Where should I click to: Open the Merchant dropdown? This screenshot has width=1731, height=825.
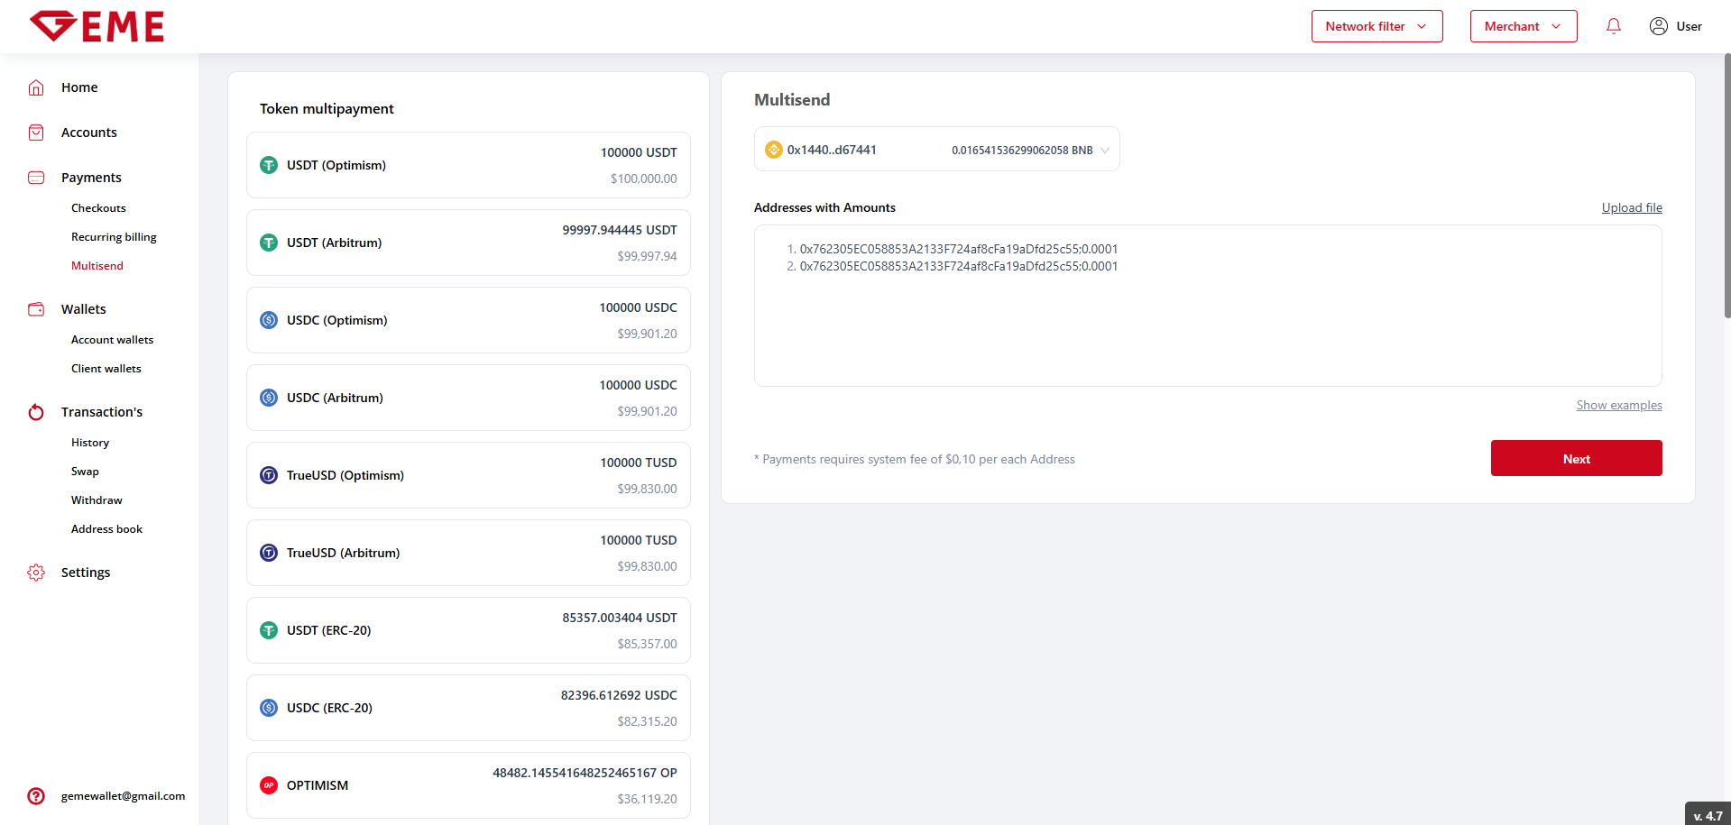[1523, 26]
